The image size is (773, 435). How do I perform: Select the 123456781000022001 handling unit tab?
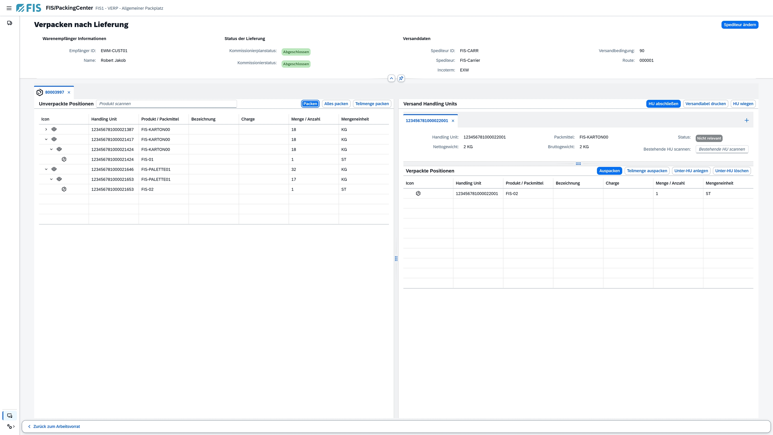pyautogui.click(x=427, y=121)
